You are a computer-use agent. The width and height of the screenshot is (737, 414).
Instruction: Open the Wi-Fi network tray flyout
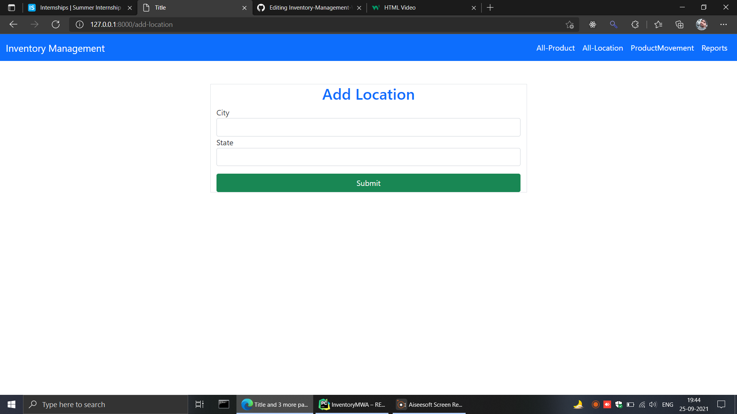pyautogui.click(x=642, y=404)
